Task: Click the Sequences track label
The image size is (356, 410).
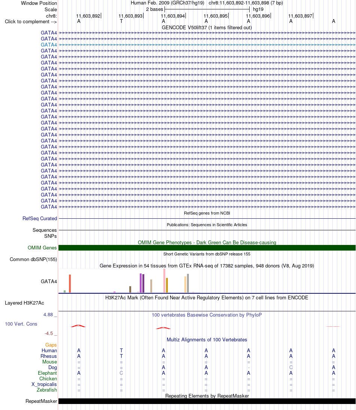Action: click(44, 230)
